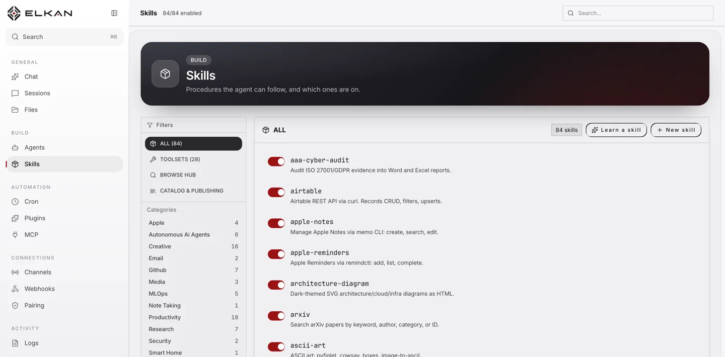This screenshot has height=357, width=725.
Task: Filter by Productivity category
Action: click(193, 317)
